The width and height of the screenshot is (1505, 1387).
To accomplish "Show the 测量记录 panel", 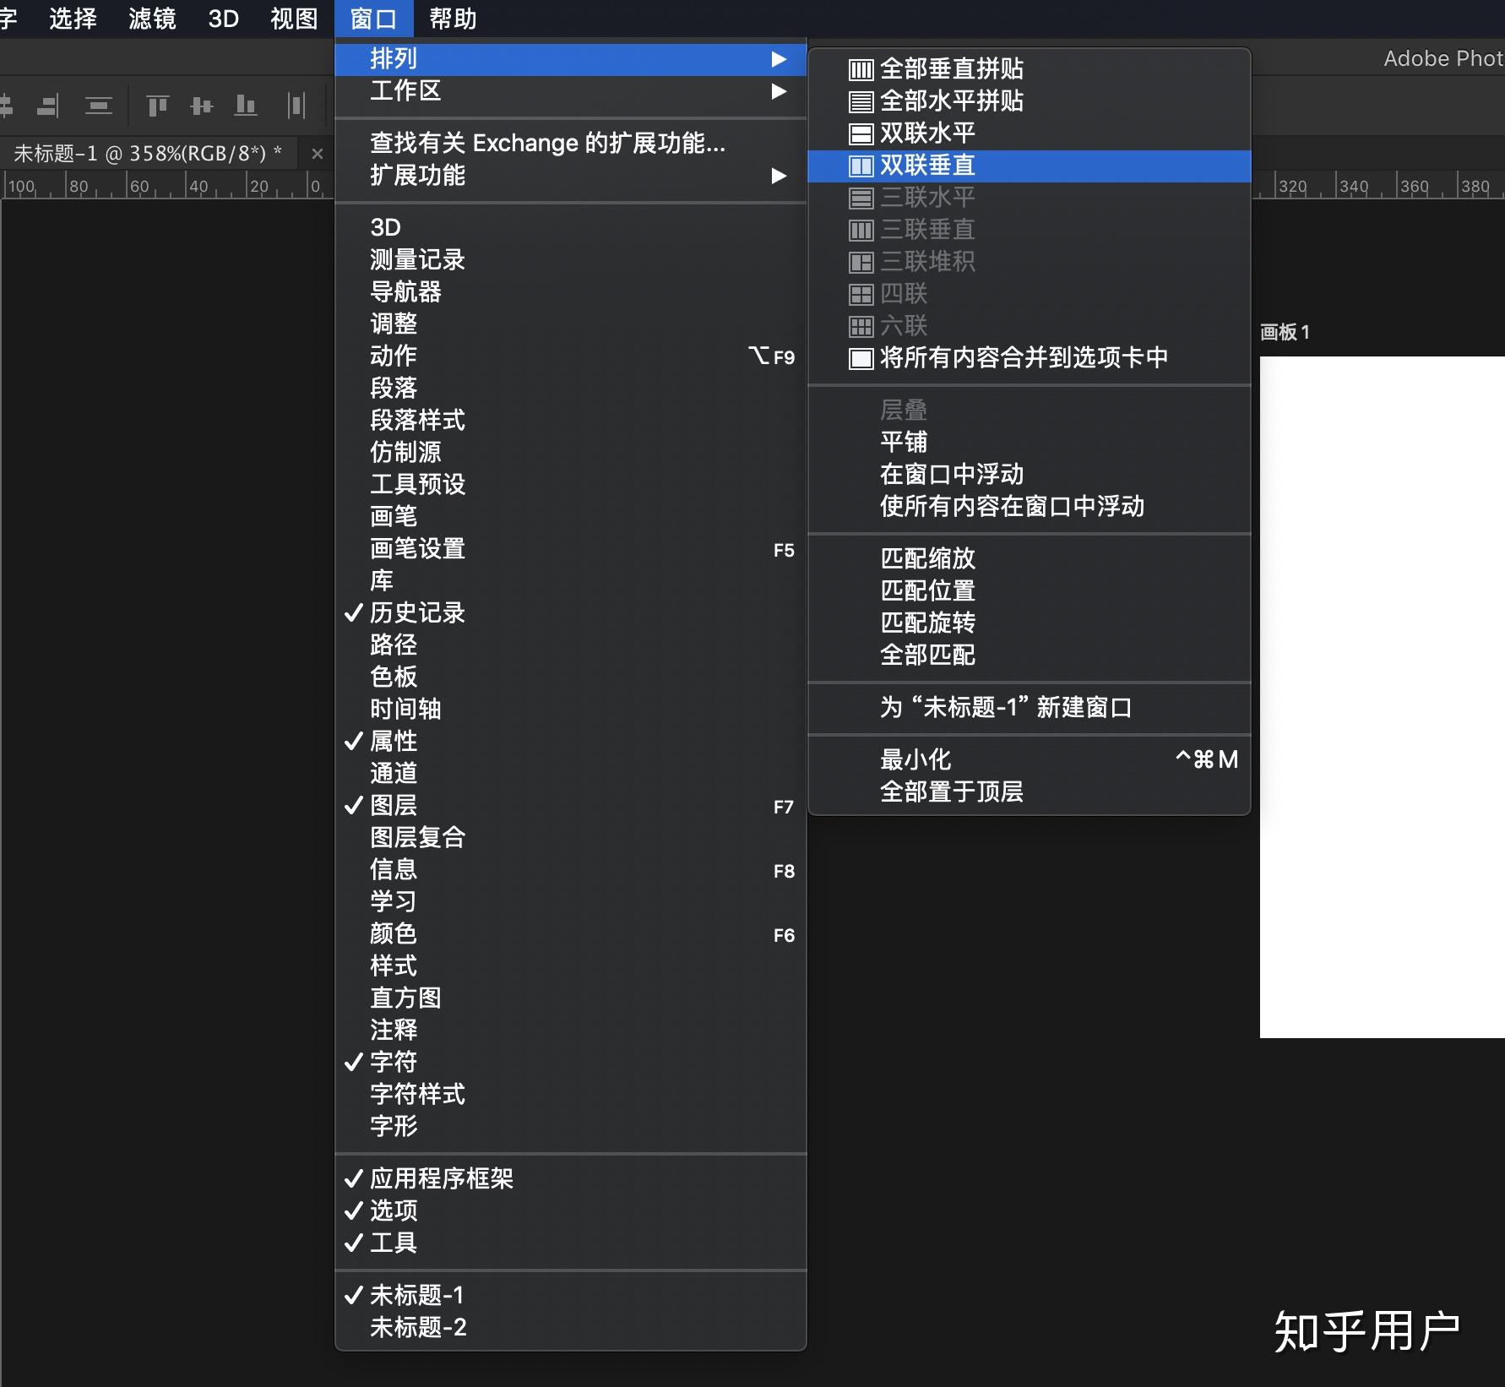I will coord(571,259).
